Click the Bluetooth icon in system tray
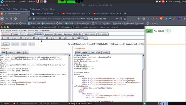 click(x=157, y=1)
